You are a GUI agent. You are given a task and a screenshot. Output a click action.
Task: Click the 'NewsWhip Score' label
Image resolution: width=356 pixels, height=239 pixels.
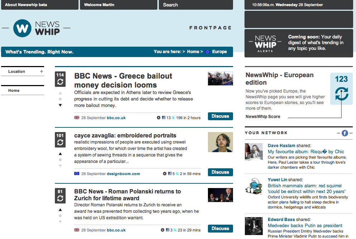point(263,117)
